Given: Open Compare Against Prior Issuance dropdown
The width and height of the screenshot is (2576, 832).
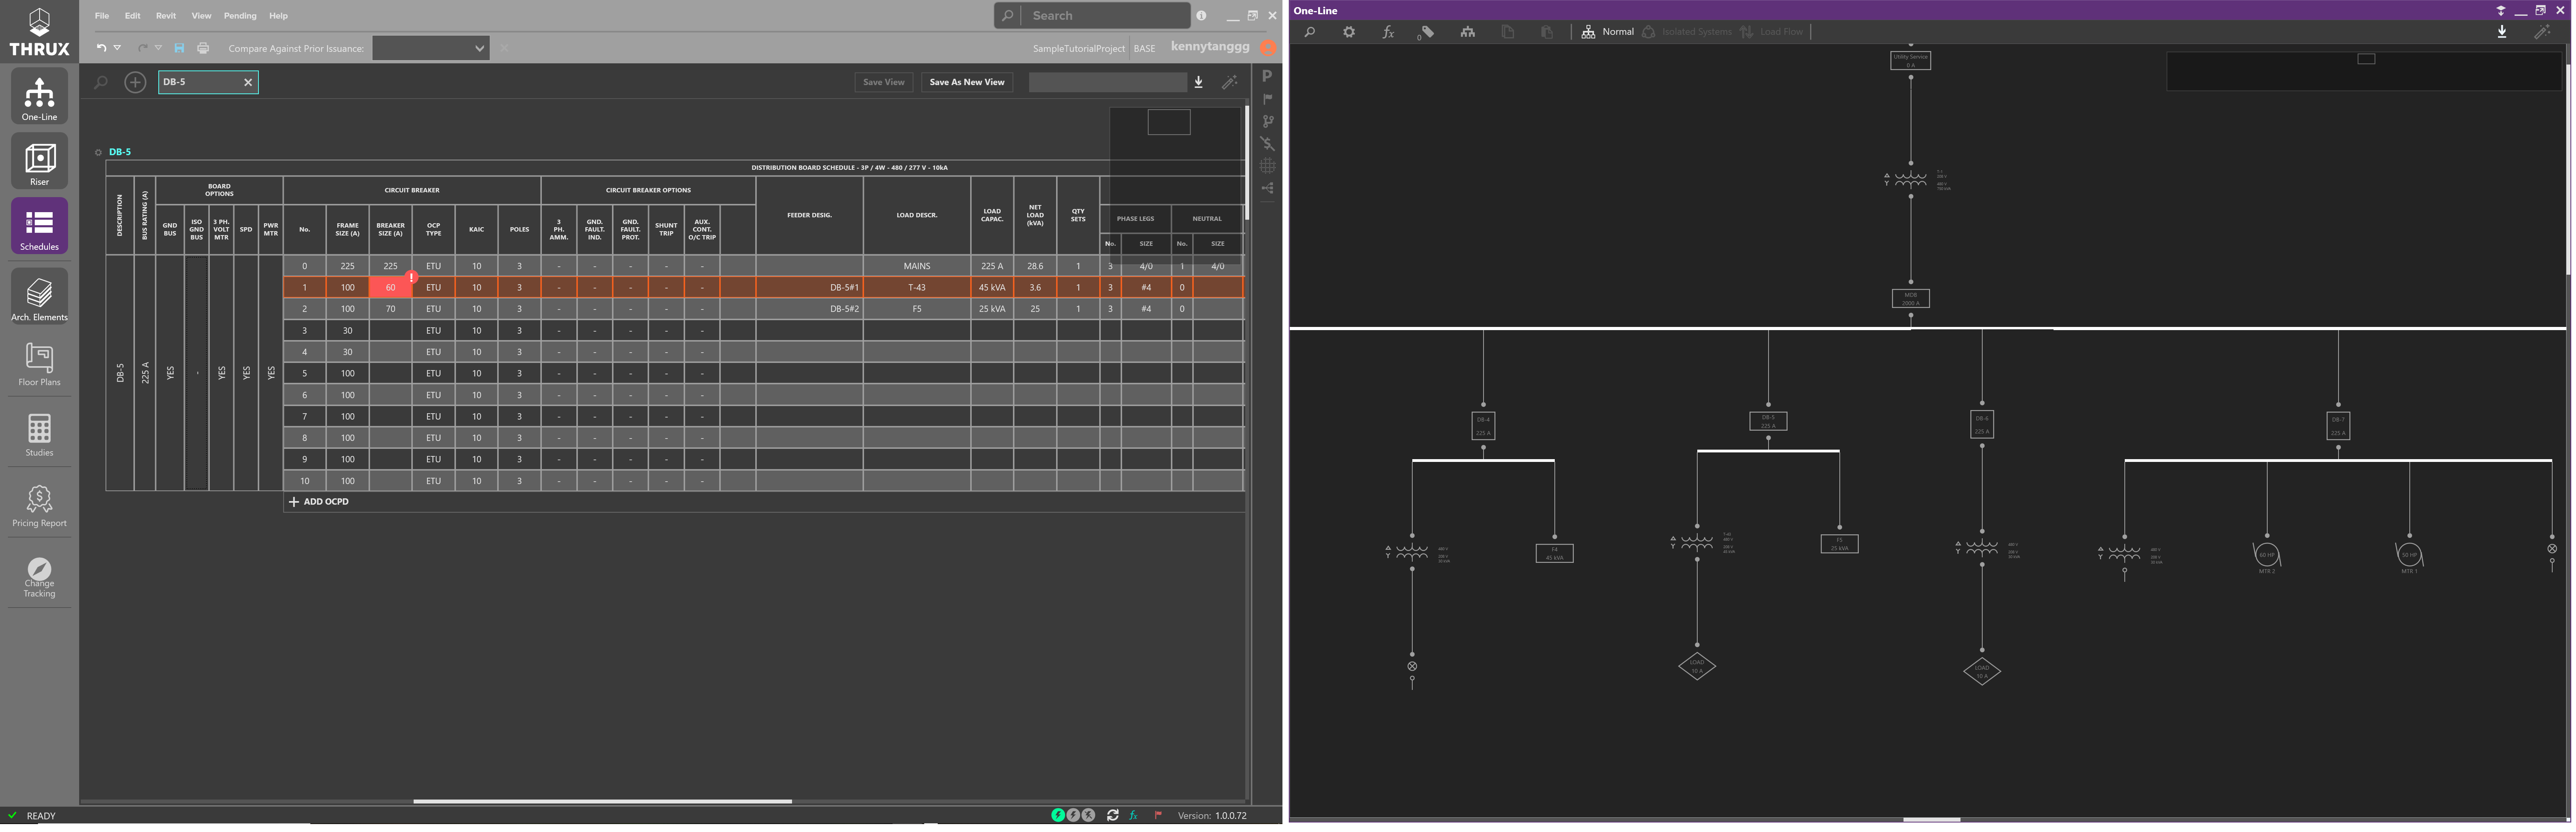Looking at the screenshot, I should point(431,48).
